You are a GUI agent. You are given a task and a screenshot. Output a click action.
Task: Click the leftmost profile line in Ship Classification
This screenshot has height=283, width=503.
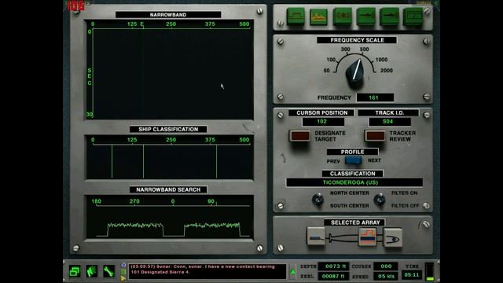click(x=112, y=161)
